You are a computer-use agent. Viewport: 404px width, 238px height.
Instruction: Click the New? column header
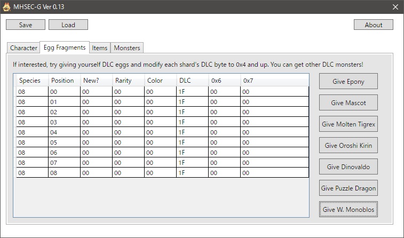(97, 81)
